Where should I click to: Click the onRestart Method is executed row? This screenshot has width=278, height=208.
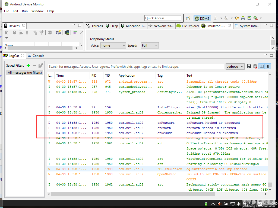[x=157, y=123]
